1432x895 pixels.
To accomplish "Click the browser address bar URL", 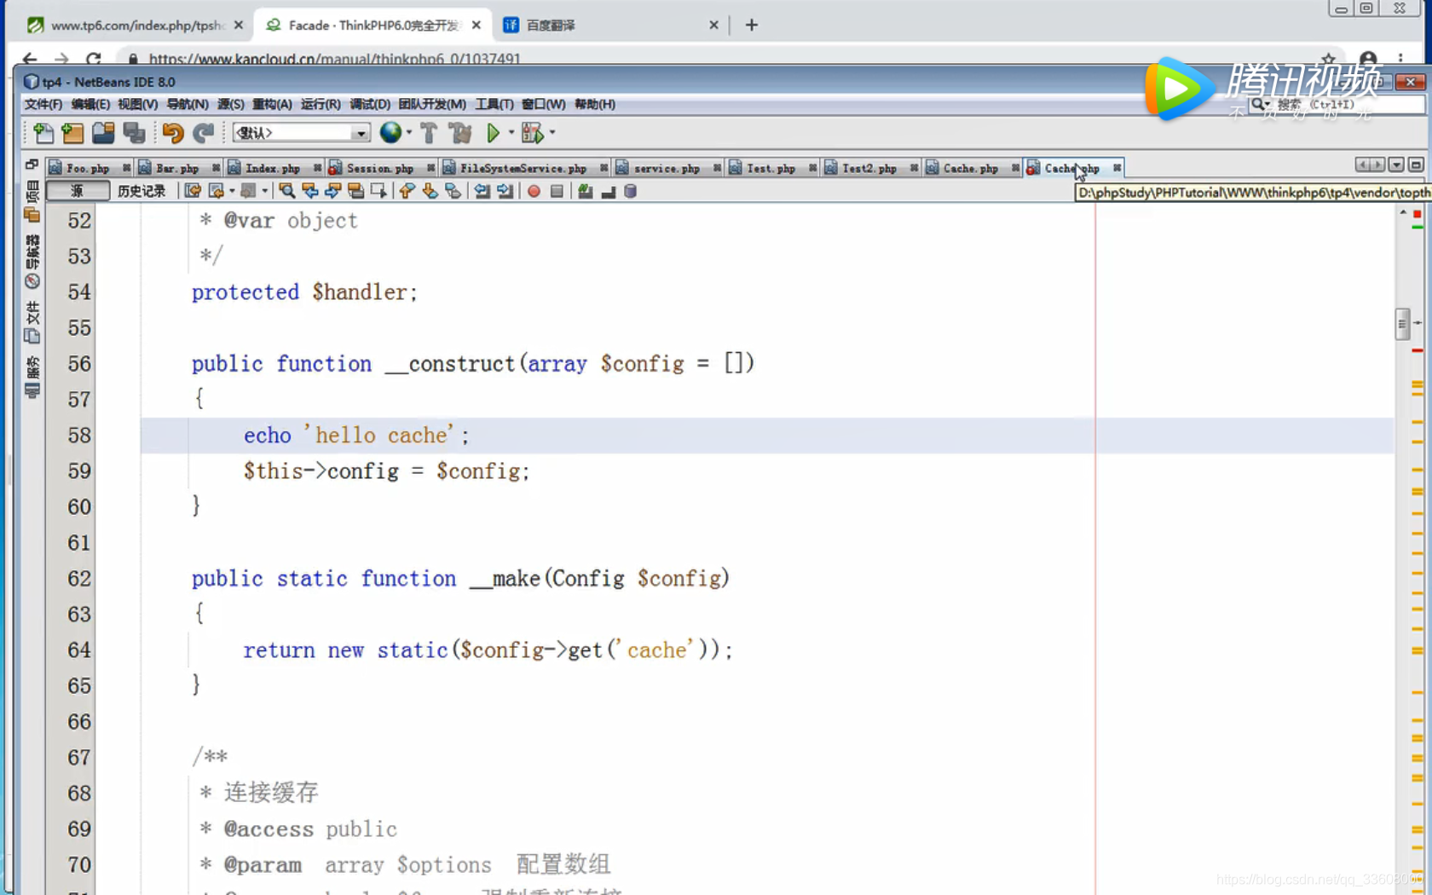I will (x=334, y=59).
